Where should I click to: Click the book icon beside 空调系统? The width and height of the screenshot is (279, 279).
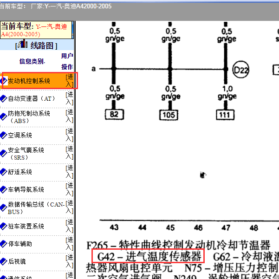4,135
